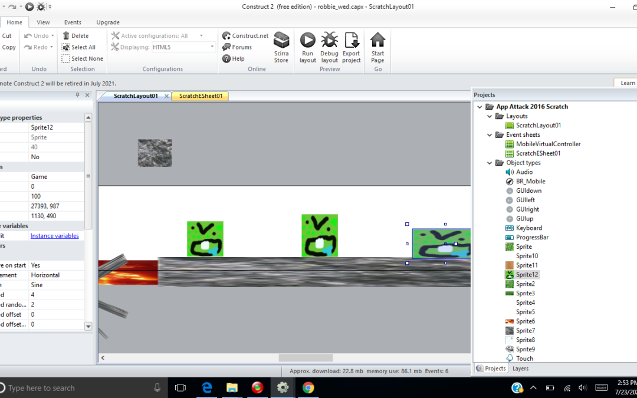Click the Sprite12 name property field
This screenshot has width=637, height=398.
point(57,127)
